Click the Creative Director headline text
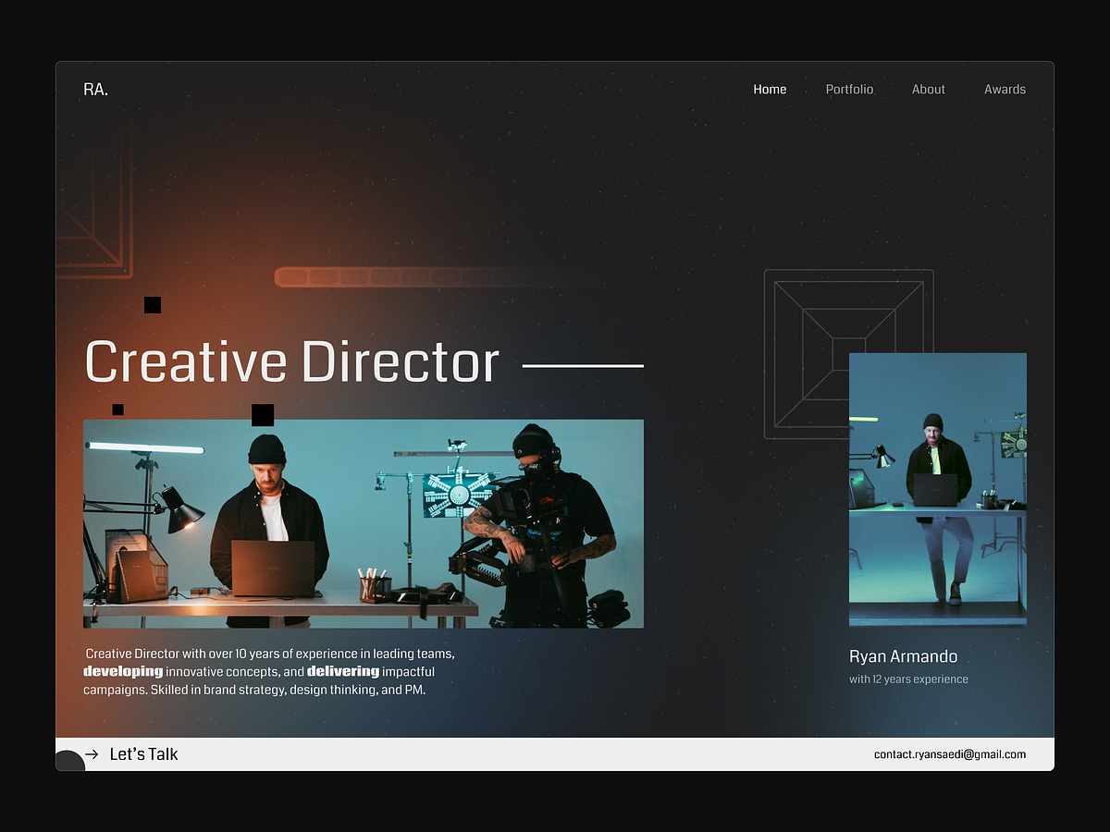The height and width of the screenshot is (832, 1110). [291, 361]
